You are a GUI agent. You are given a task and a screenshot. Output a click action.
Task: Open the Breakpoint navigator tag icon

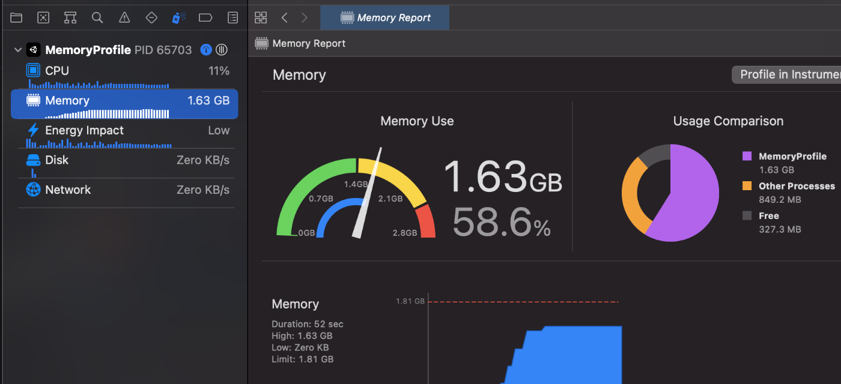[x=205, y=17]
